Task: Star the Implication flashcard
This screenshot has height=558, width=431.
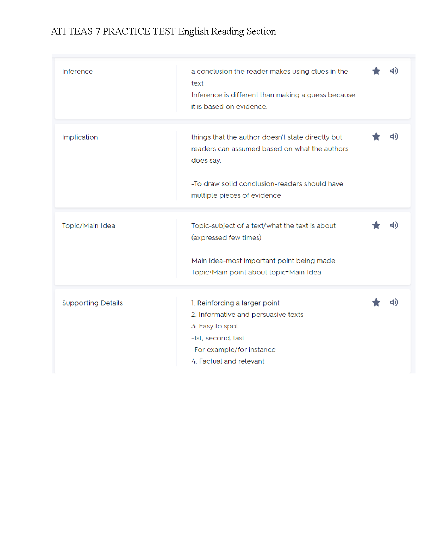Action: (376, 137)
